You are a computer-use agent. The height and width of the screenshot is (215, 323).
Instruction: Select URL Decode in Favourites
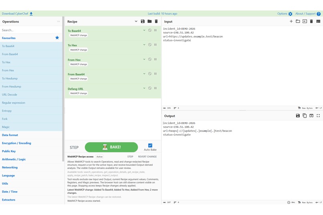[x=31, y=94]
